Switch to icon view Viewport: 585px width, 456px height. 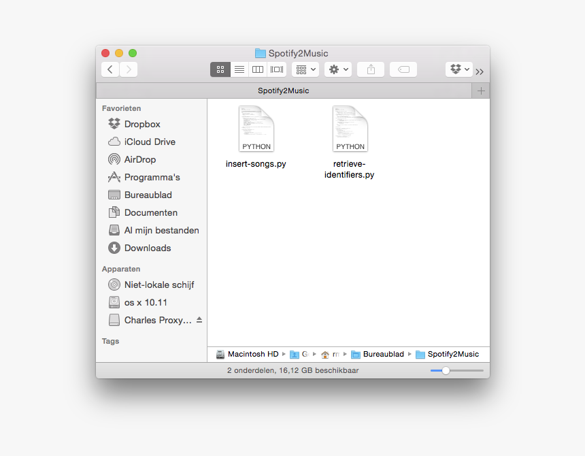(x=220, y=69)
